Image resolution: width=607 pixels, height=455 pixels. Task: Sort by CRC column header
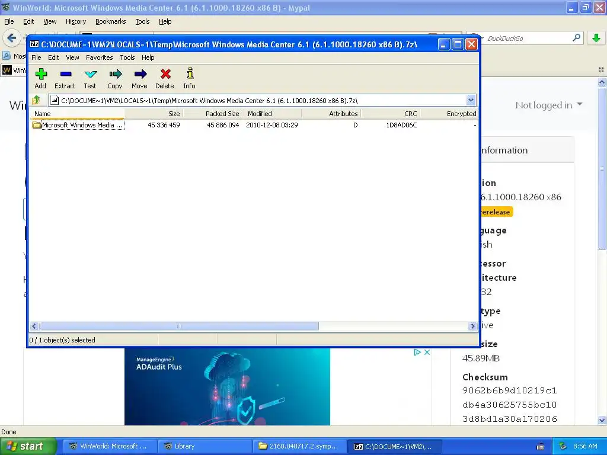coord(391,113)
